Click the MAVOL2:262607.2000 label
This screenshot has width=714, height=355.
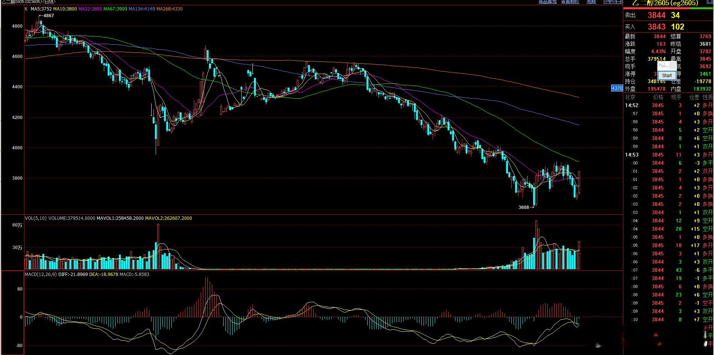(168, 218)
